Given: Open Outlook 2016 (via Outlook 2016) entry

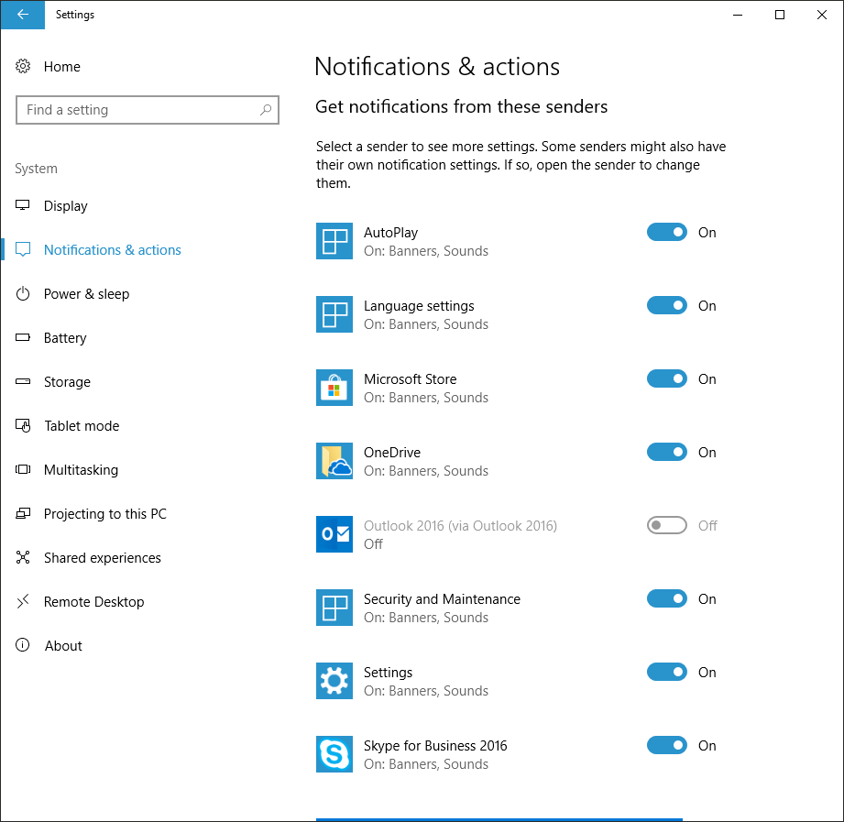Looking at the screenshot, I should [x=460, y=525].
